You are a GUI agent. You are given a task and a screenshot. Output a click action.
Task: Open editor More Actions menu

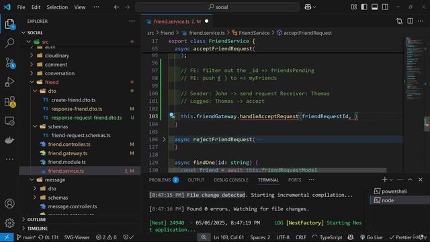[x=421, y=21]
